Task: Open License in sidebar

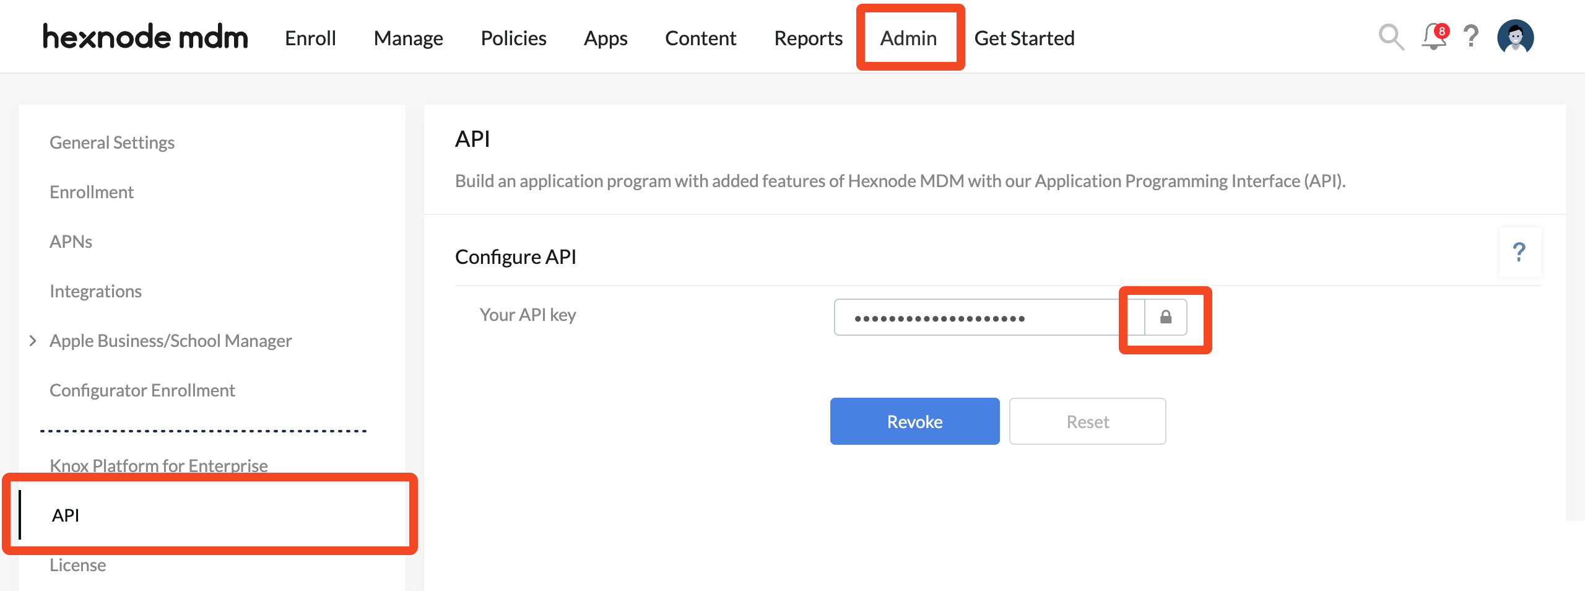Action: [x=77, y=565]
